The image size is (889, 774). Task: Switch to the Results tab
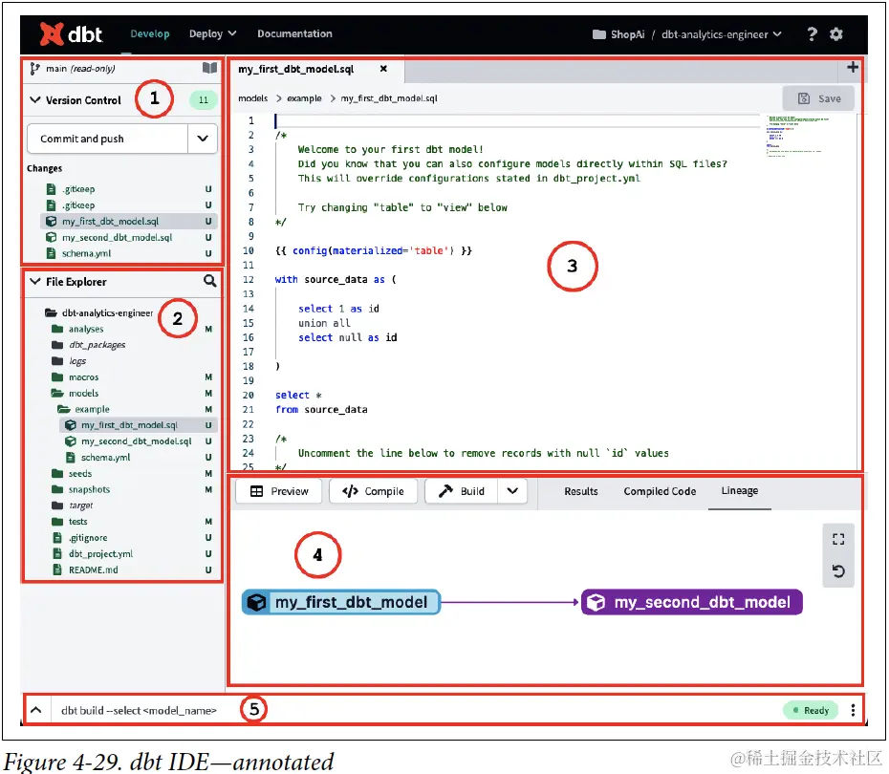pyautogui.click(x=581, y=491)
